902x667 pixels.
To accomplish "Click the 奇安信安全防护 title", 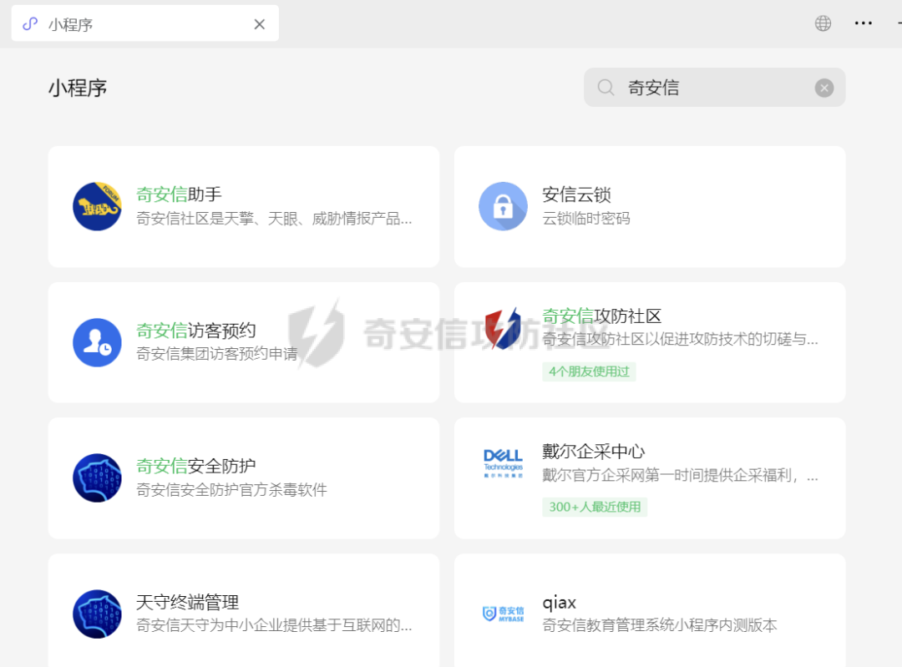I will tap(195, 466).
